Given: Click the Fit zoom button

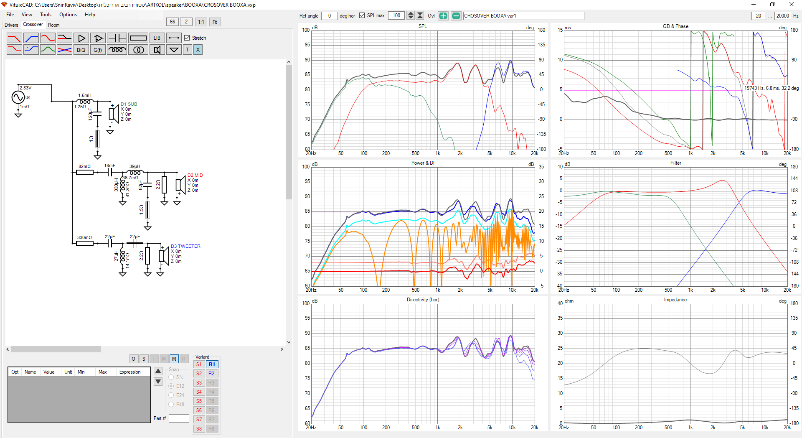Looking at the screenshot, I should coord(215,22).
